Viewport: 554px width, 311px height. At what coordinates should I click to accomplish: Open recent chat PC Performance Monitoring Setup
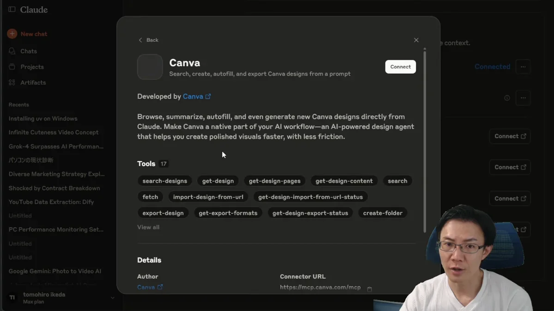56,229
